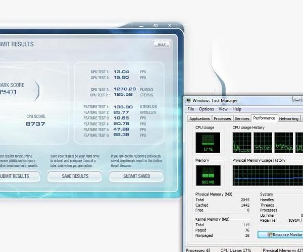This screenshot has height=252, width=303.
Task: Click the FEATURE TEST 6 value 88.38
Action: click(121, 135)
